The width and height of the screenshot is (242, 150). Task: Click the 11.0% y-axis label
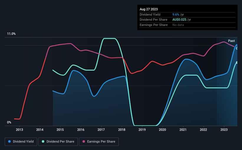pos(11,34)
